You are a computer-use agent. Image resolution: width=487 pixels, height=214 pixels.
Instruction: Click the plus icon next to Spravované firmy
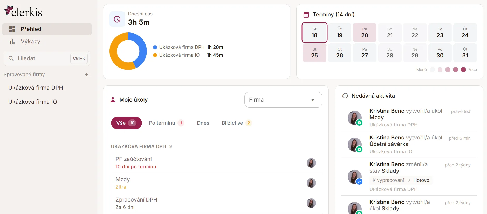tap(86, 75)
